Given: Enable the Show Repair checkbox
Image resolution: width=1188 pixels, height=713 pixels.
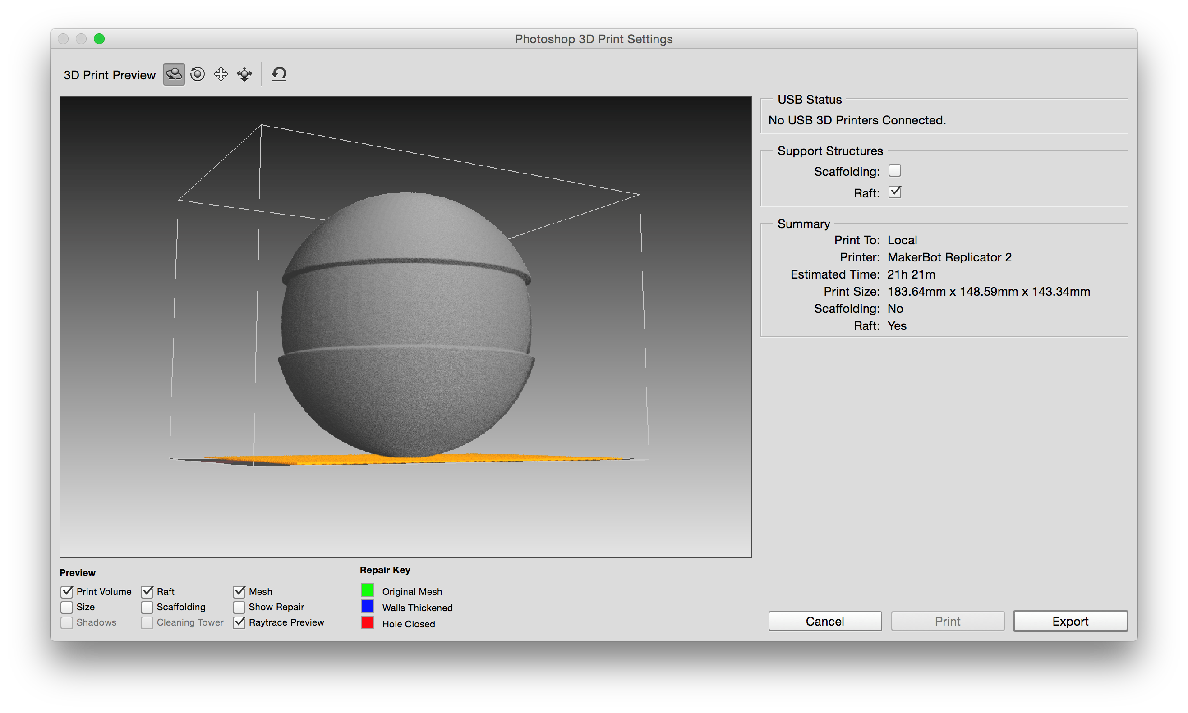Looking at the screenshot, I should click(239, 607).
